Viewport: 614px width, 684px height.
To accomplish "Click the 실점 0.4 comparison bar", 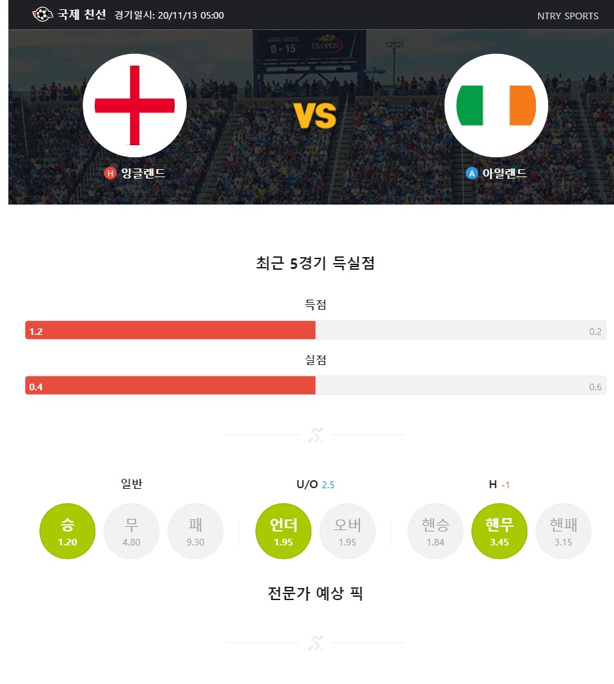I will click(x=316, y=386).
